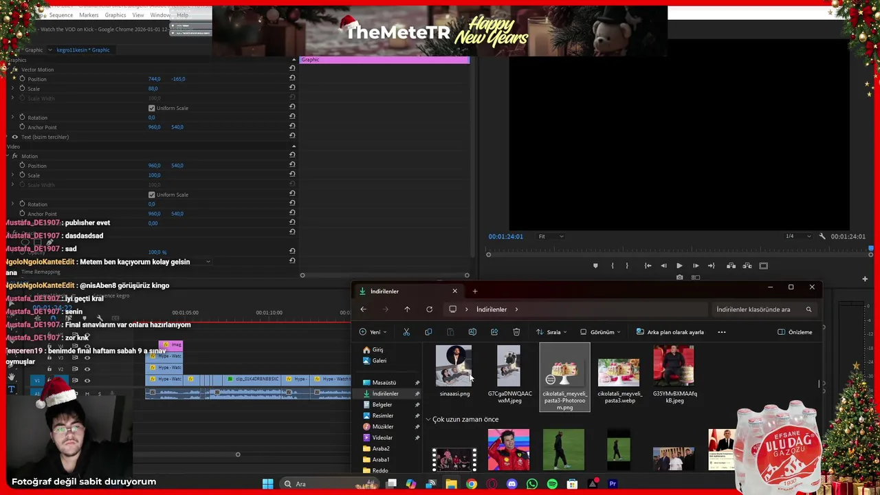The height and width of the screenshot is (495, 880).
Task: Open the Yeni dropdown in Explorer
Action: (373, 332)
